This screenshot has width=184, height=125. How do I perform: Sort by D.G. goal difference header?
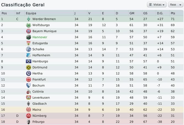[160, 13]
